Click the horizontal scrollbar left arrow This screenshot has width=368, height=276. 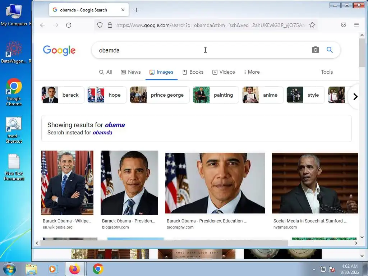coord(37,243)
